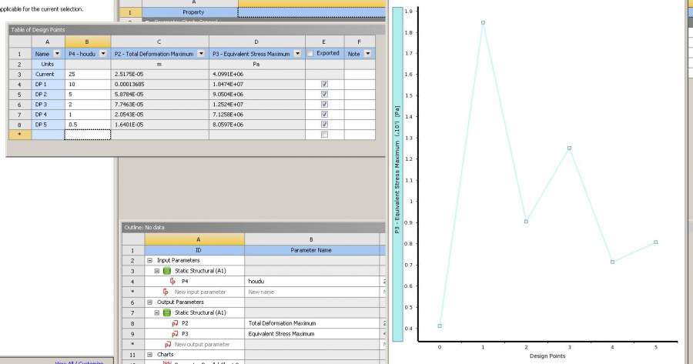693x364 pixels.
Task: Click the Static Structural icon under Output Parameters
Action: click(167, 312)
